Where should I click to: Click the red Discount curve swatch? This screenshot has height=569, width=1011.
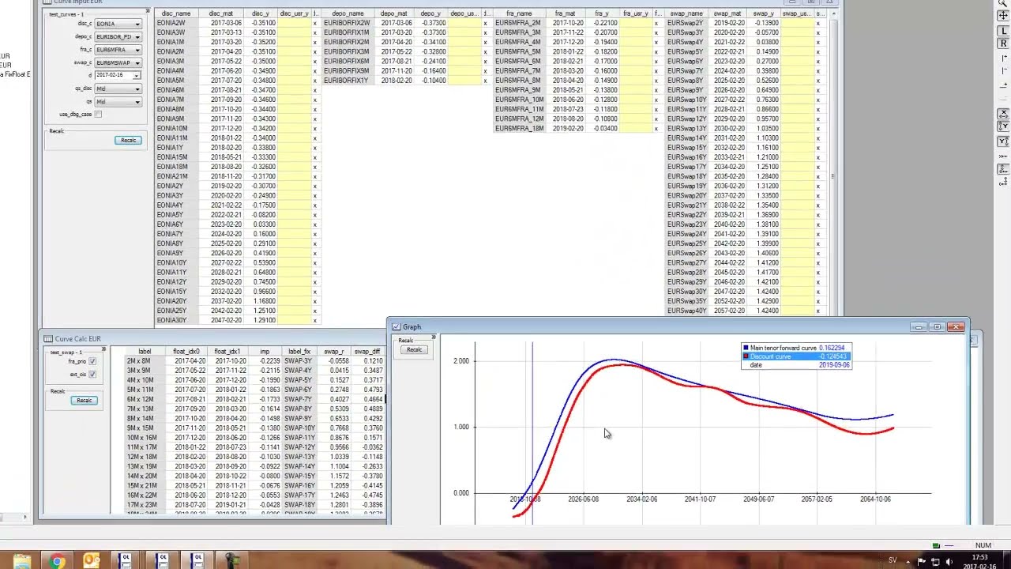746,356
